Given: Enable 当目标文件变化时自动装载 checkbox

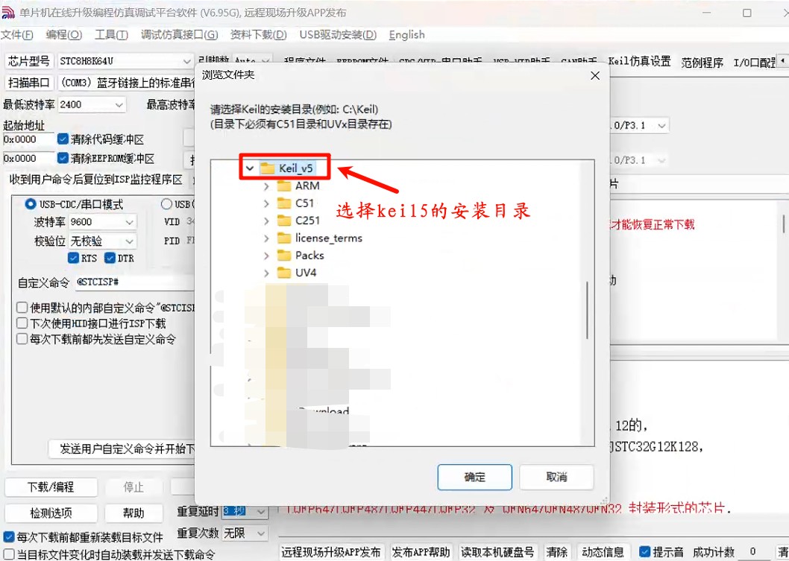Looking at the screenshot, I should (x=8, y=554).
